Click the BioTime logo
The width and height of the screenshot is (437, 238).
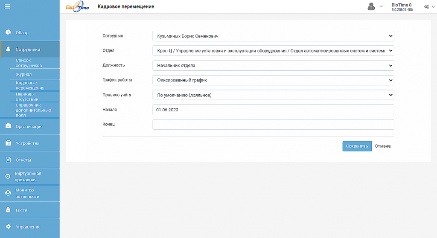[x=78, y=6]
